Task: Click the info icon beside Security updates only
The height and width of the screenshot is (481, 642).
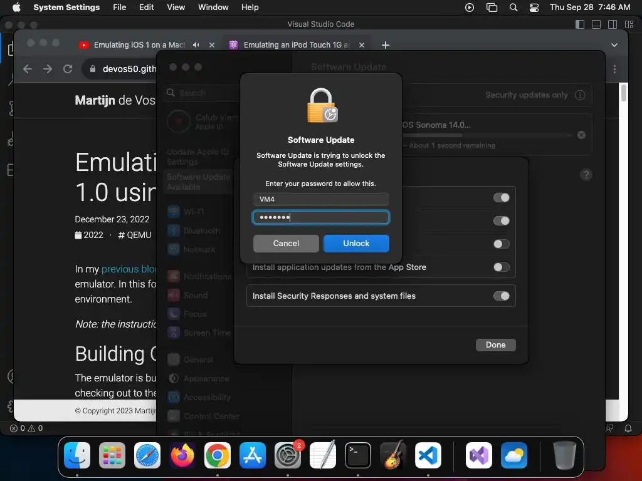Action: [x=580, y=95]
